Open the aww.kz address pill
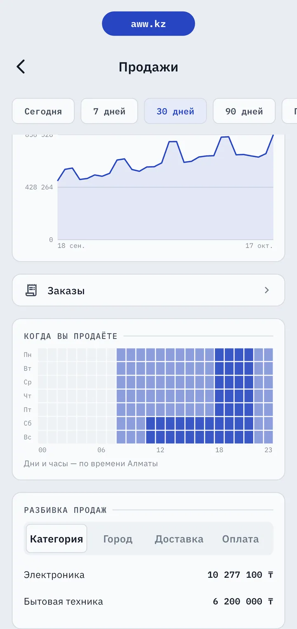Image resolution: width=297 pixels, height=629 pixels. coord(148,24)
